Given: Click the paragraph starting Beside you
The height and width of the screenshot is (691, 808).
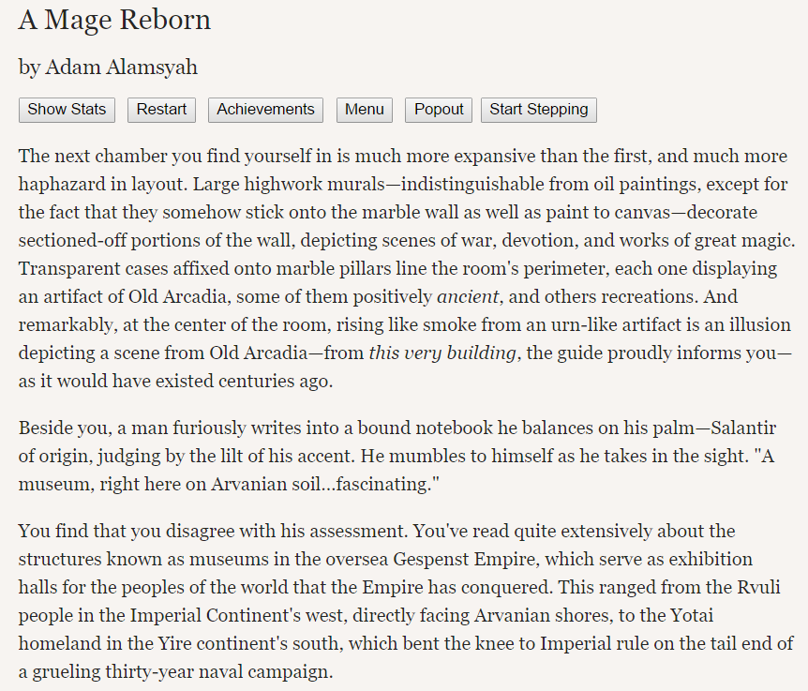Looking at the screenshot, I should point(397,456).
